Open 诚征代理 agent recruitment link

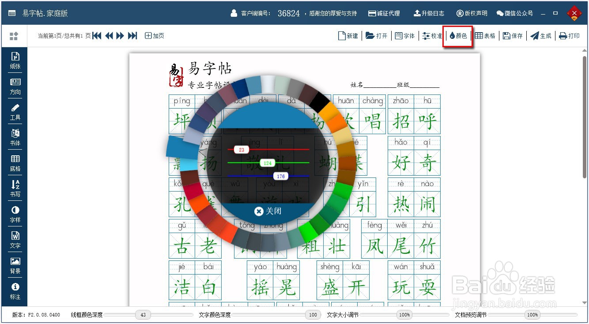tap(384, 13)
